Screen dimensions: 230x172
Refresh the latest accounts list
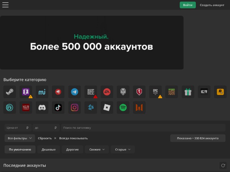223,165
